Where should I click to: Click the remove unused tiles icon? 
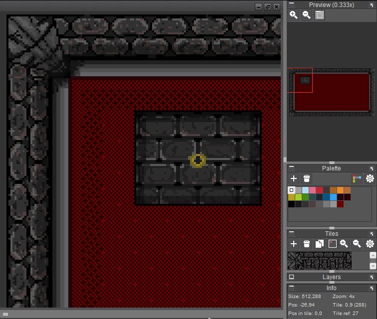332,244
